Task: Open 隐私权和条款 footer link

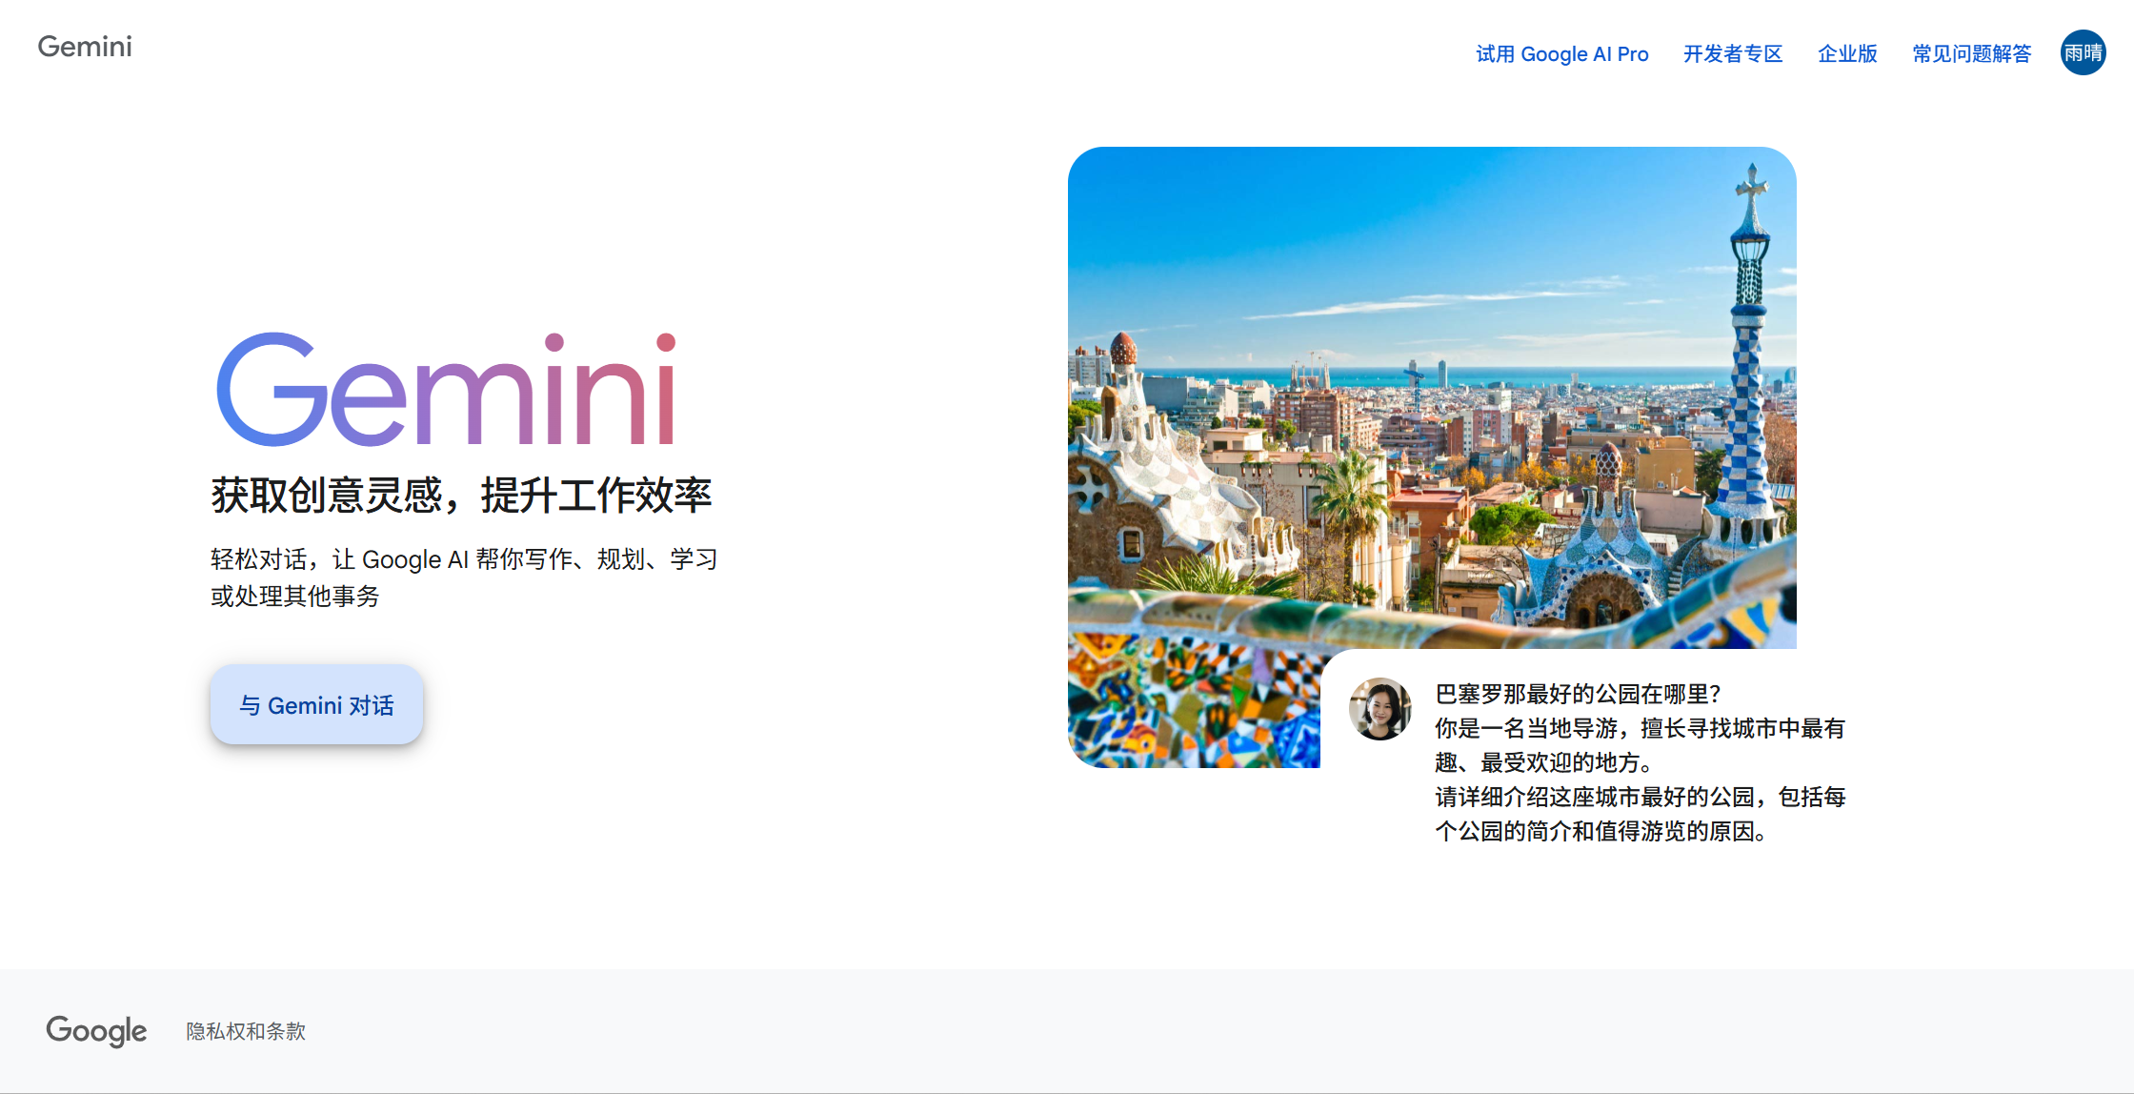Action: 246,1031
